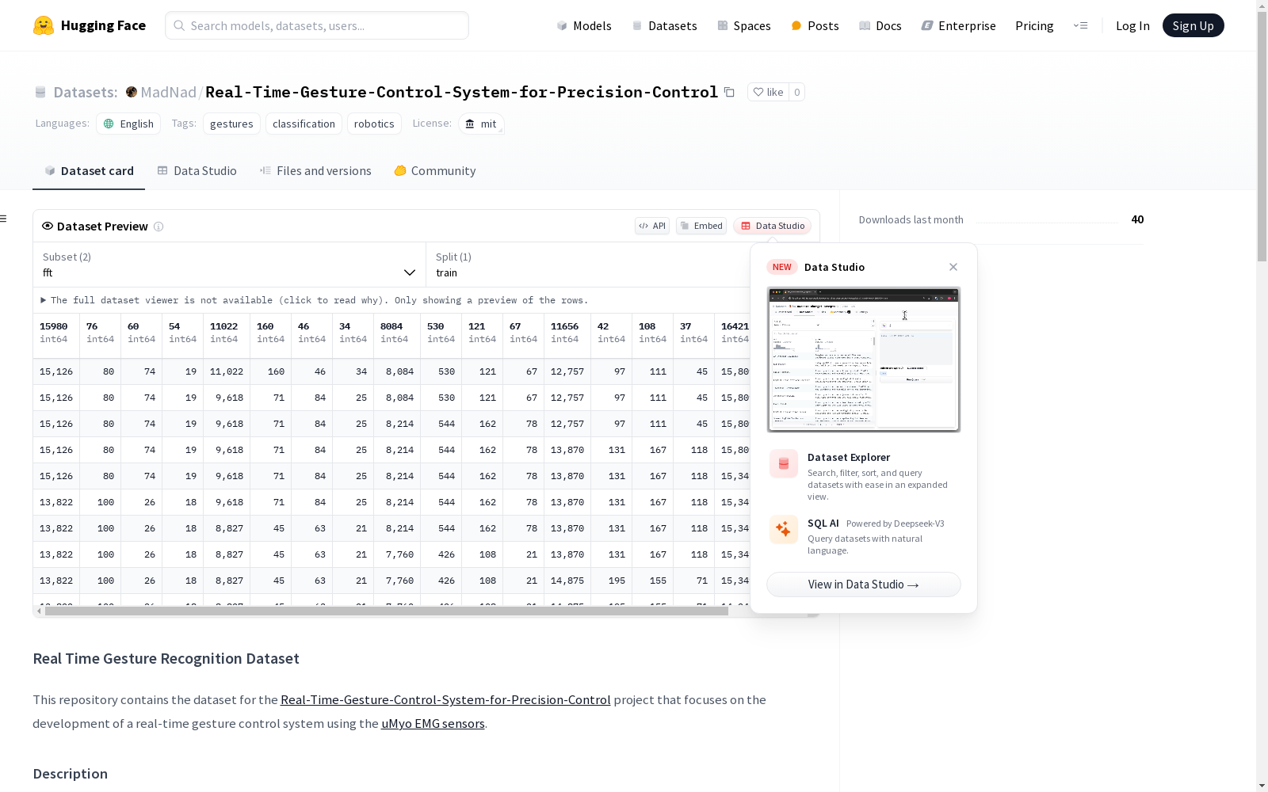Navigate to Posts
This screenshot has height=792, width=1268.
point(815,25)
